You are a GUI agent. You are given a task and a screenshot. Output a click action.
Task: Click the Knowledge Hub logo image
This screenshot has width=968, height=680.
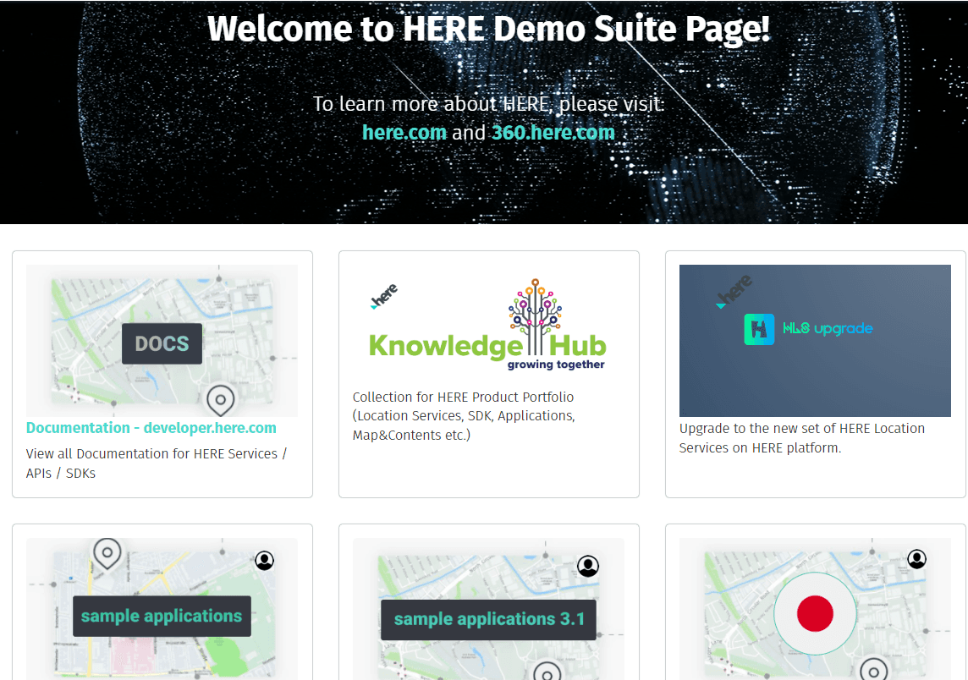click(x=487, y=325)
